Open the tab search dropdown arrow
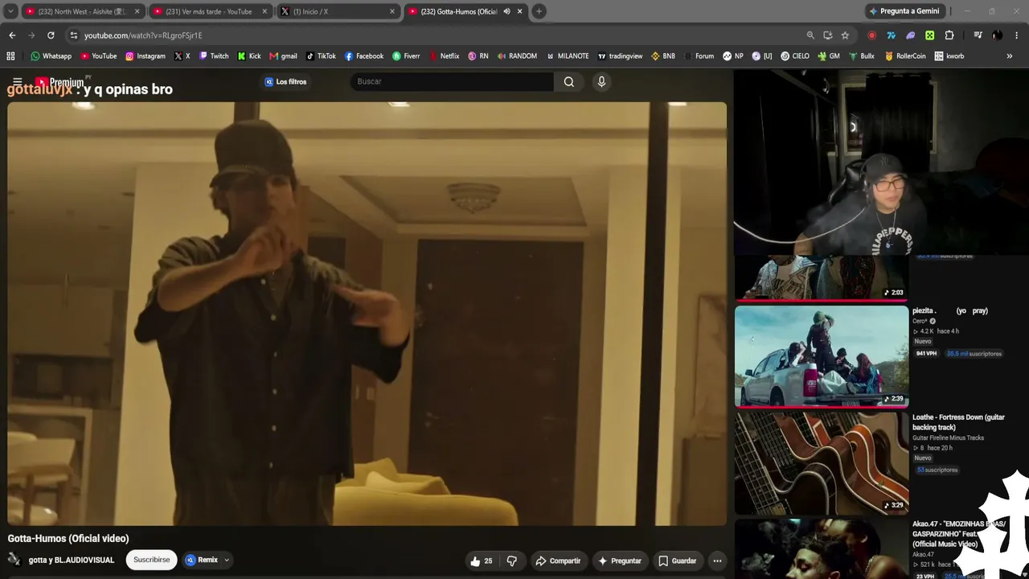 [10, 11]
